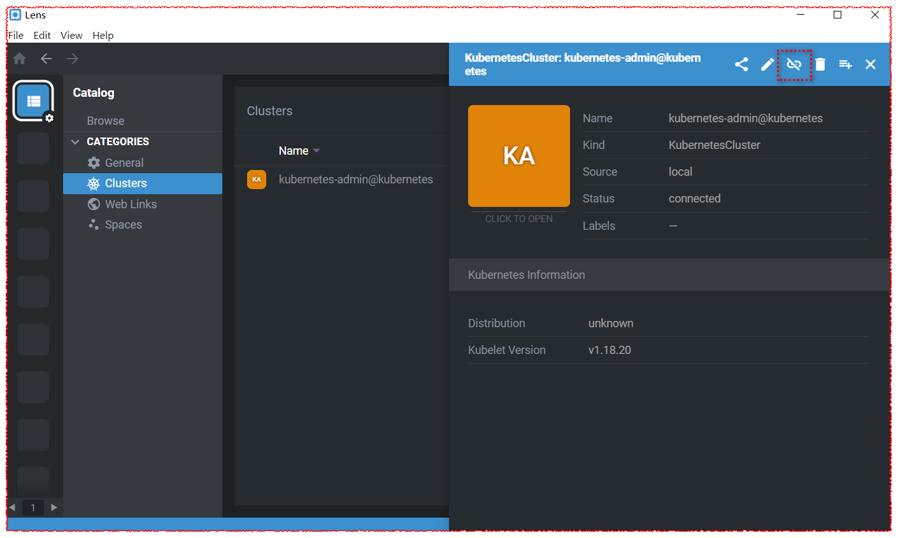
Task: Click the Lens app icon in title bar
Action: (15, 15)
